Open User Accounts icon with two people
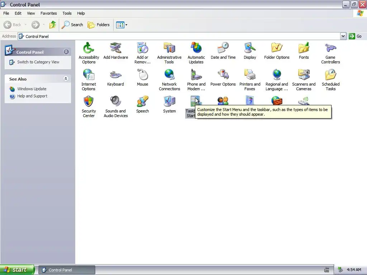Viewport: 367px width, 275px height. [x=223, y=101]
